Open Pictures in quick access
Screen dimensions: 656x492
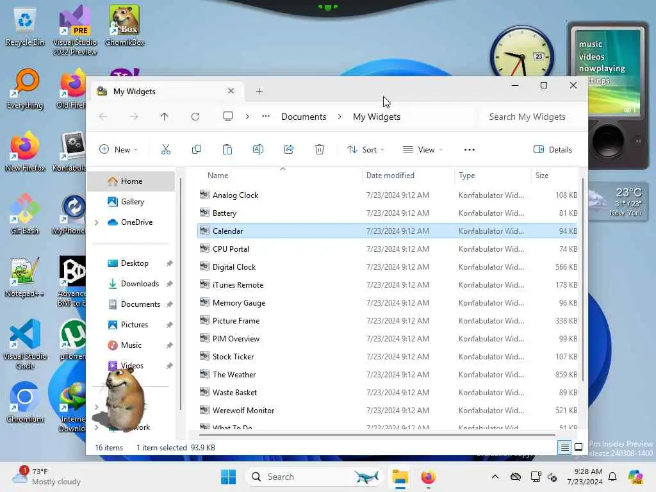point(131,325)
